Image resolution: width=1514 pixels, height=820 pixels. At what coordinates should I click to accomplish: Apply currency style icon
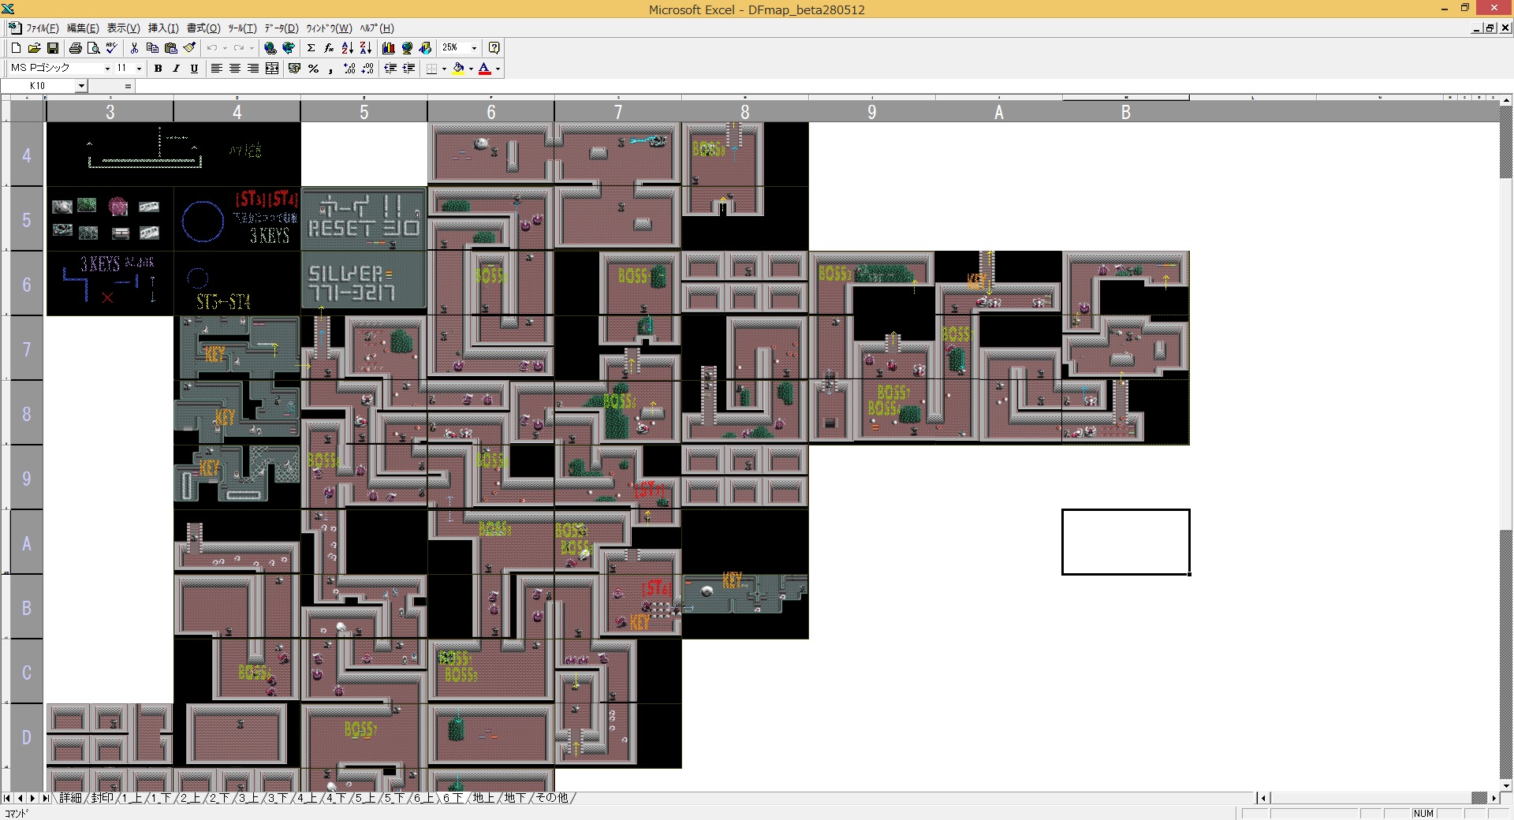[x=295, y=69]
